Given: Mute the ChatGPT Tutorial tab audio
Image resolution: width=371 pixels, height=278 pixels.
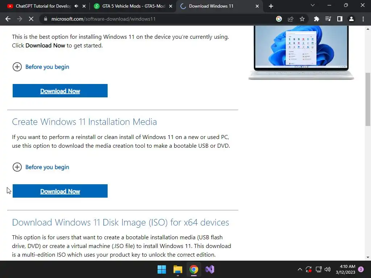Looking at the screenshot, I should (76, 6).
